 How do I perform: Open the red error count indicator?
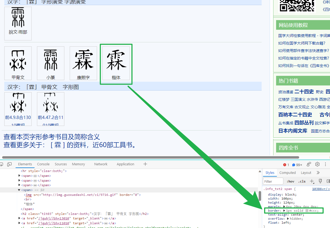coord(286,165)
